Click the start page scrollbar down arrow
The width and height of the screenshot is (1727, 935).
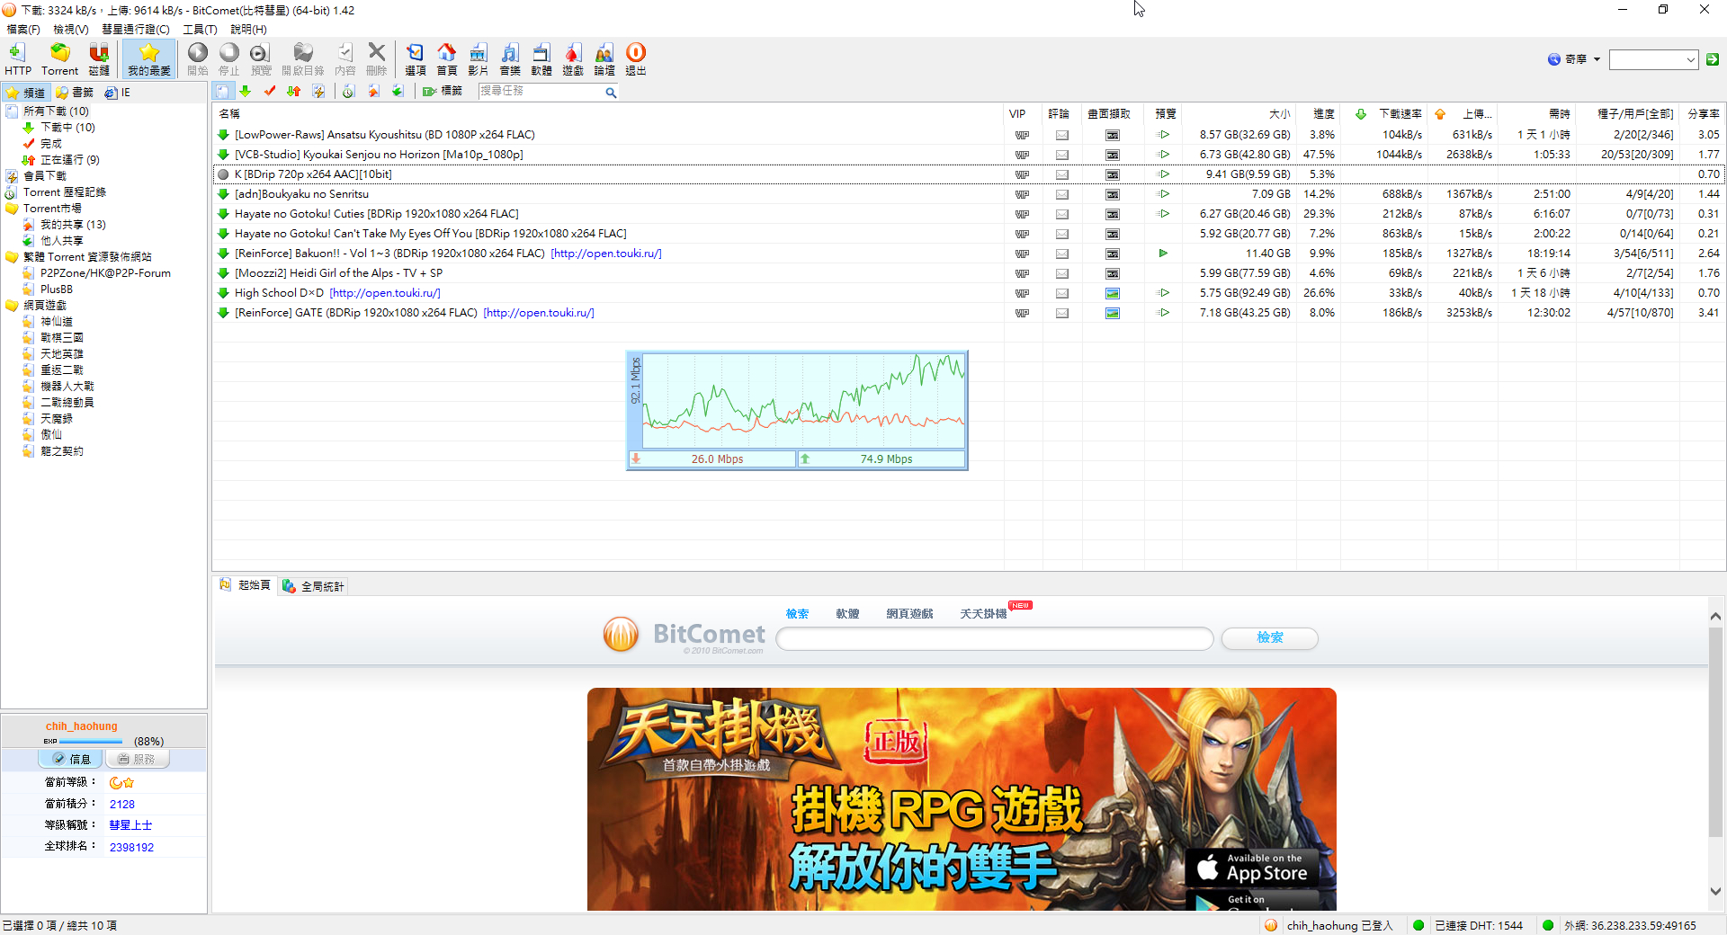tap(1715, 892)
